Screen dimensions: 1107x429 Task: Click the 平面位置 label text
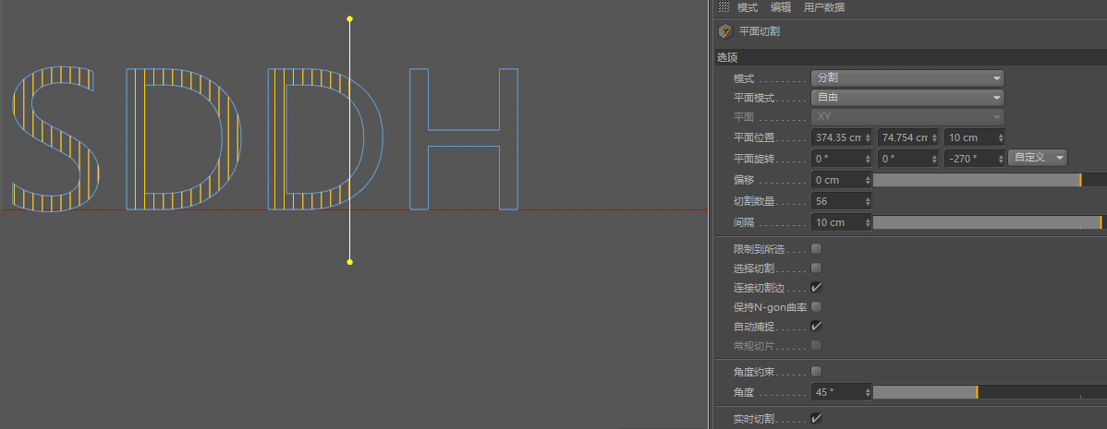(x=754, y=137)
